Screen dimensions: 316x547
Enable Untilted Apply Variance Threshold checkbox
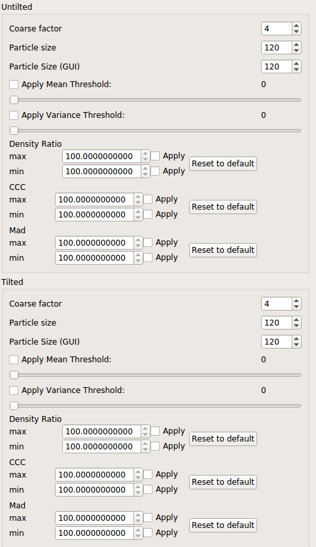[x=14, y=115]
